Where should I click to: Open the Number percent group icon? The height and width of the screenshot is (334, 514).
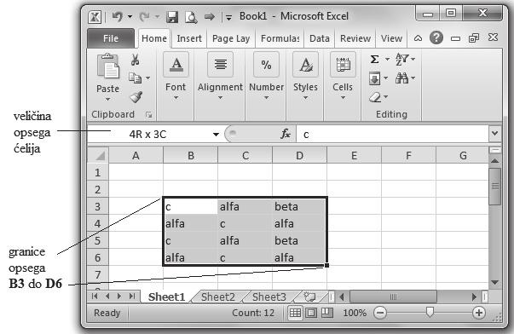coord(266,64)
